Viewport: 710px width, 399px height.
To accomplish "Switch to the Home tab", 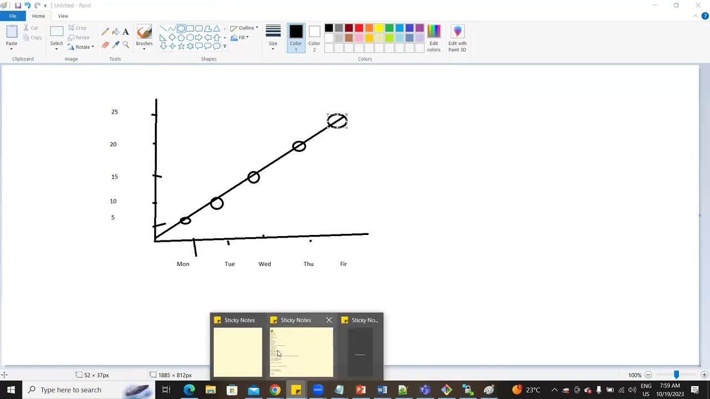I will click(x=38, y=16).
